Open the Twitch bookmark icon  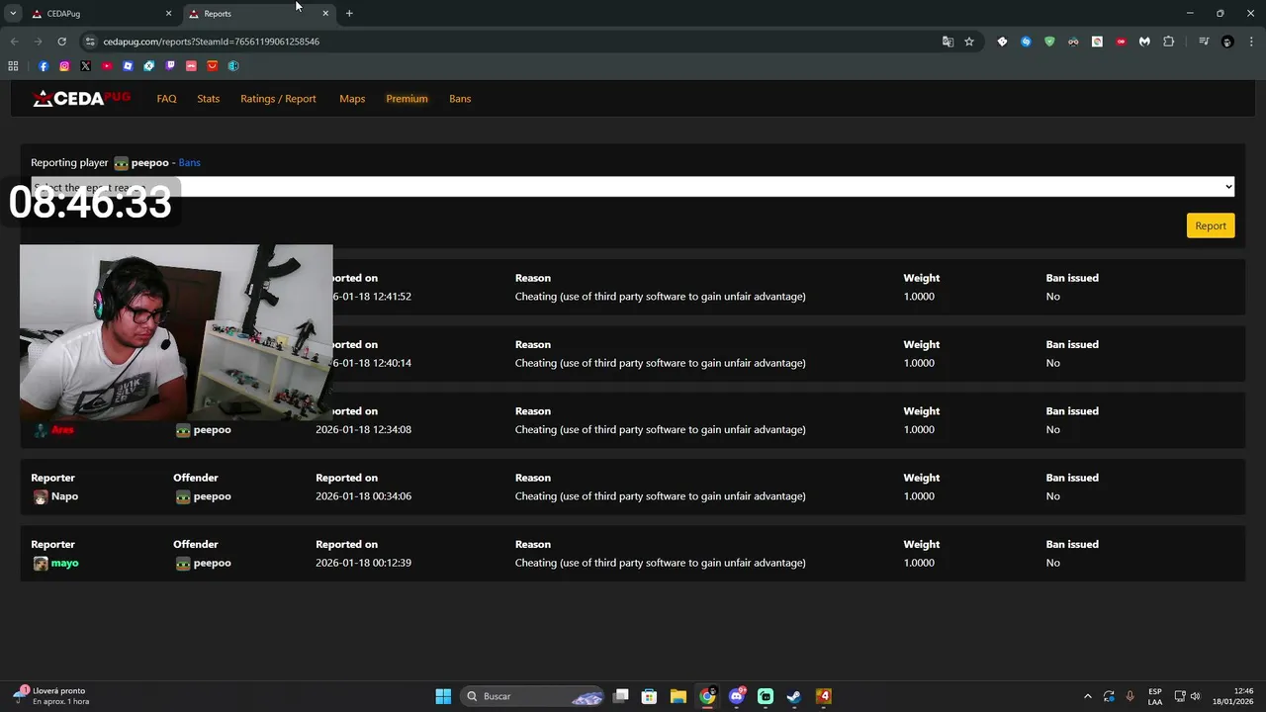tap(170, 66)
